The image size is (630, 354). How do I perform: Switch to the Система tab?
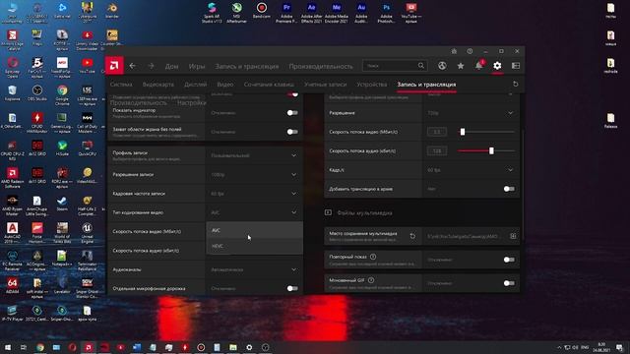tap(121, 85)
